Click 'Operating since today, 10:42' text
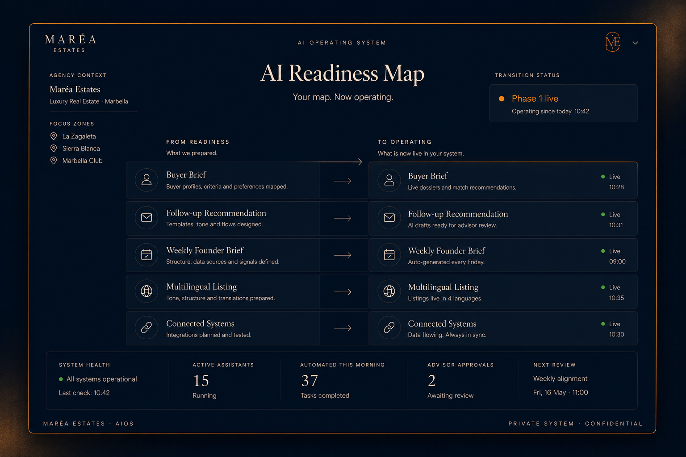This screenshot has height=457, width=686. (x=550, y=111)
